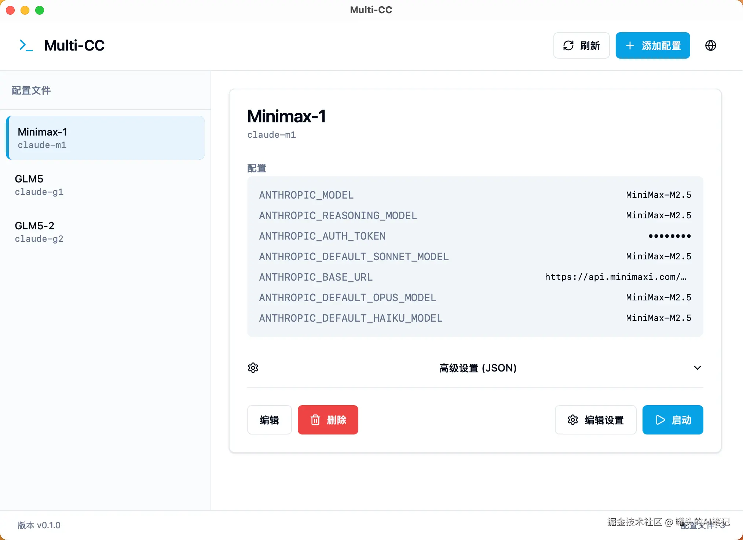Screen dimensions: 743x540
Task: Click the gear icon in edit settings button
Action: click(573, 420)
